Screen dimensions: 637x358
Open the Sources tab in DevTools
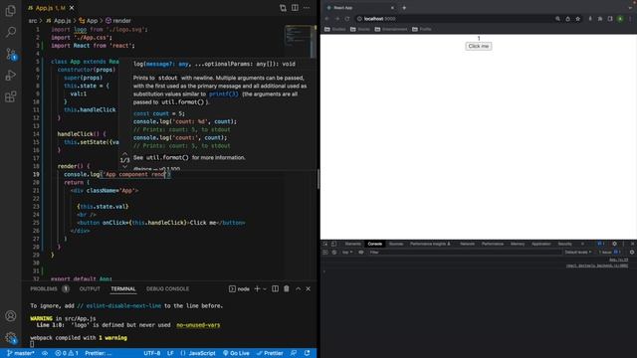coord(396,244)
